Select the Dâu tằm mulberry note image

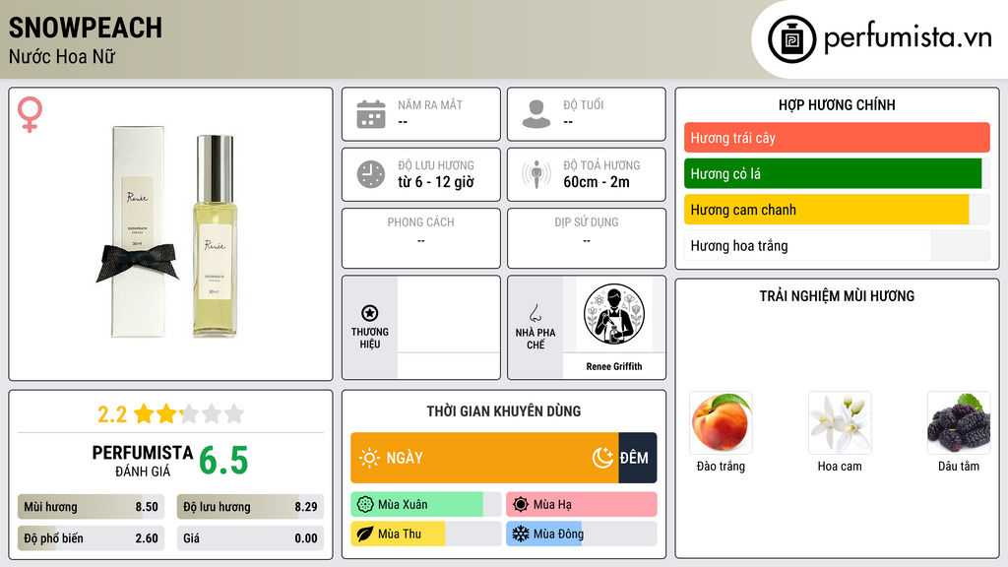[x=959, y=423]
